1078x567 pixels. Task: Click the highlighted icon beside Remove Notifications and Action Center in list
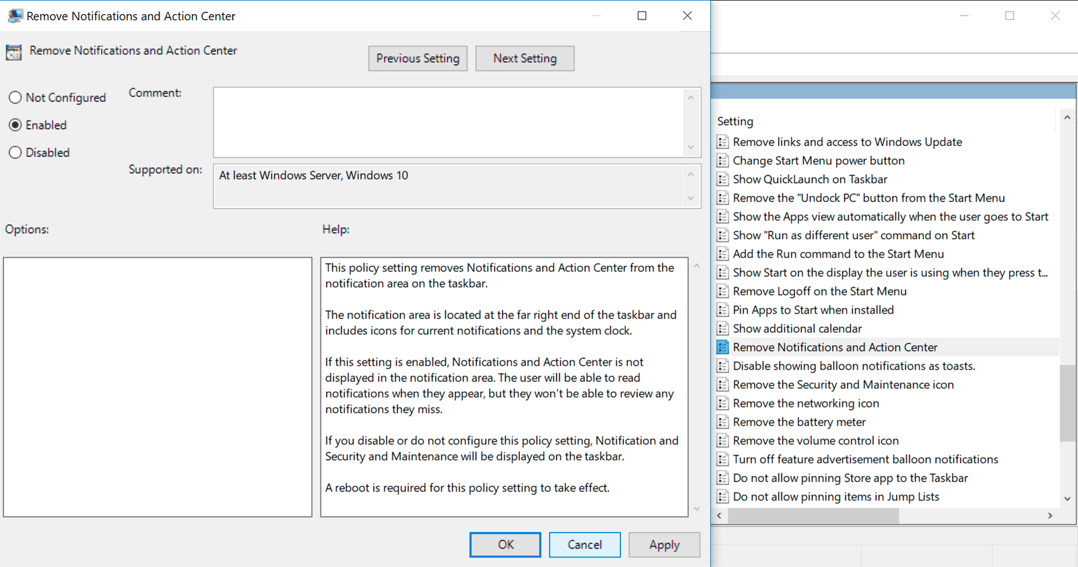722,347
